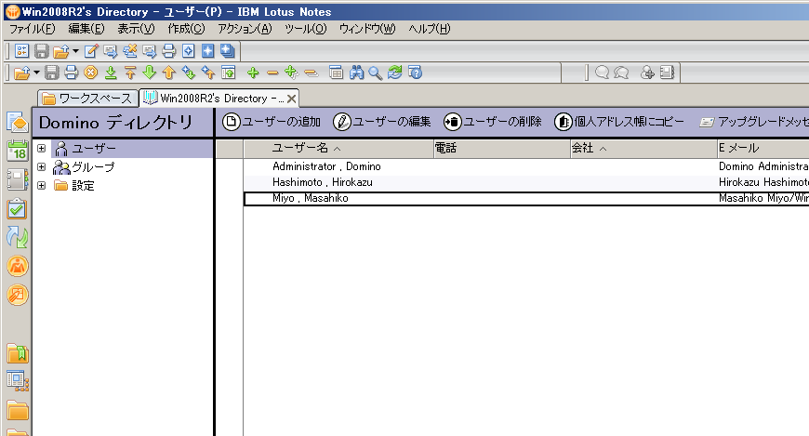Screen dimensions: 809x436
Task: Click the orange stop icon in the toolbar
Action: coord(91,73)
